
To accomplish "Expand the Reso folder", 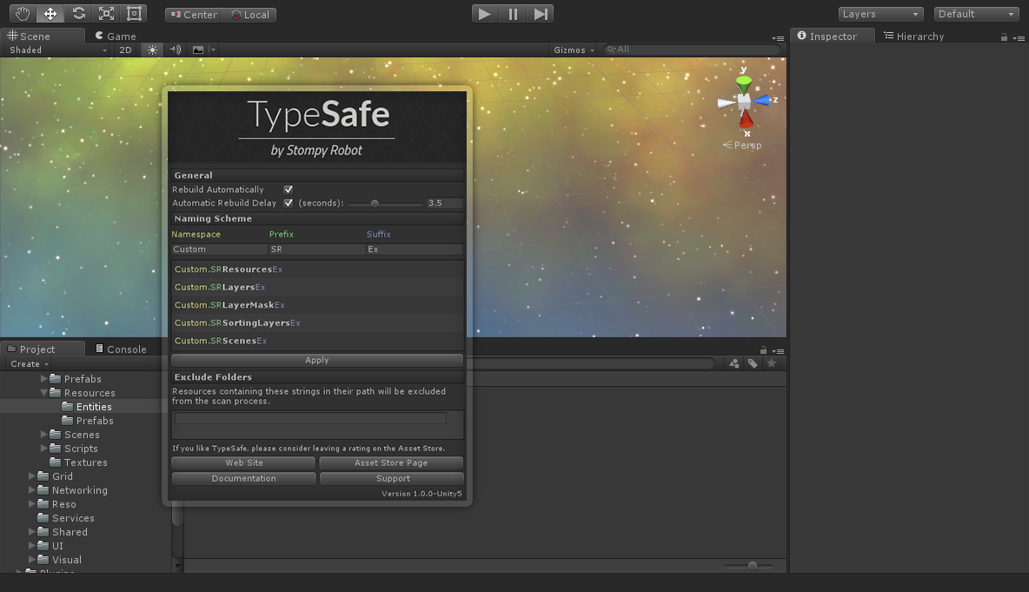I will click(x=31, y=504).
